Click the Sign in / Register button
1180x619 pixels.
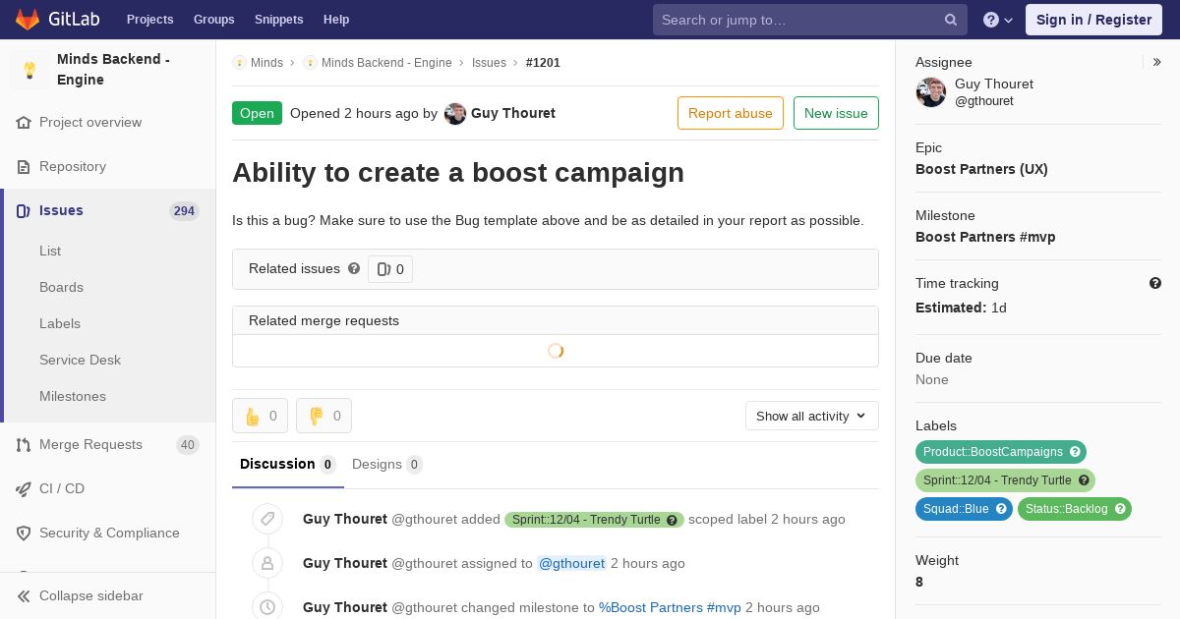click(x=1093, y=20)
